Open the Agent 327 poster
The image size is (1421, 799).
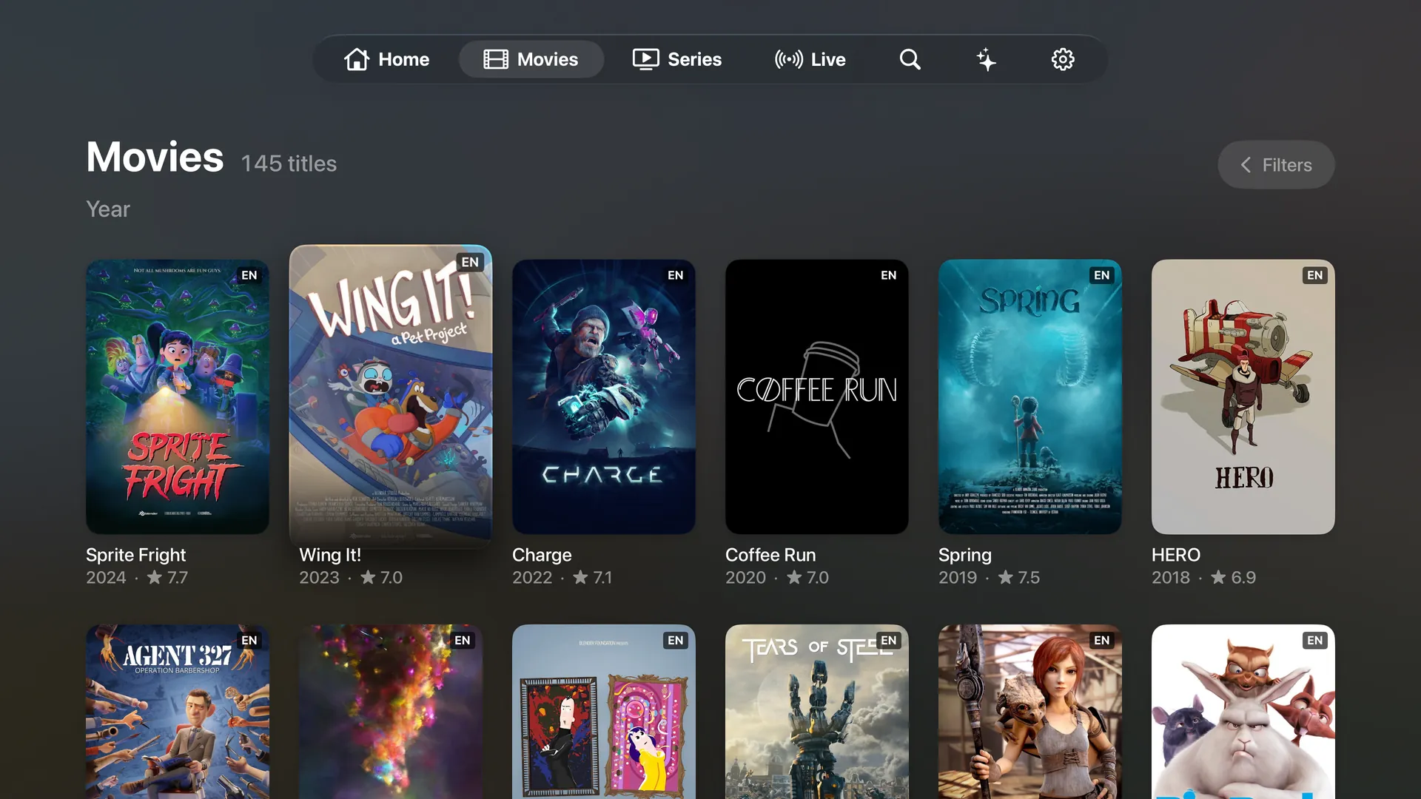point(178,712)
